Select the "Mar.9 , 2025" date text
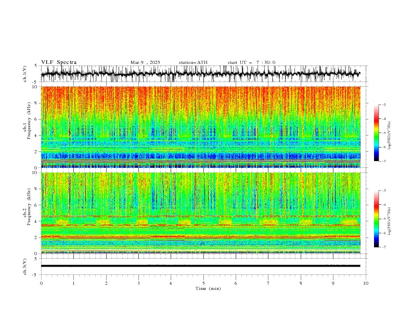Viewport: 412px width, 318px height. point(145,62)
